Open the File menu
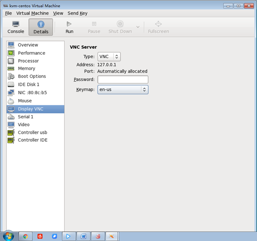Screen dimensions: 257x241 coord(8,13)
